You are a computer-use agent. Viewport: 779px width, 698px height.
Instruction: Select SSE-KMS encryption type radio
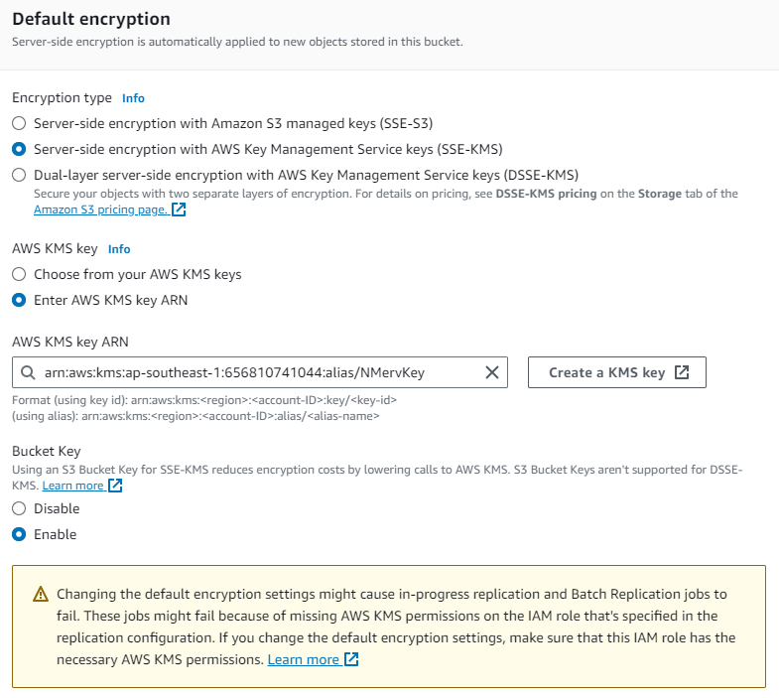[x=19, y=150]
